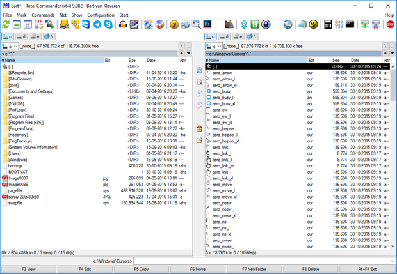Click the disconnect network drive icon
The height and width of the screenshot is (274, 397).
click(x=376, y=24)
